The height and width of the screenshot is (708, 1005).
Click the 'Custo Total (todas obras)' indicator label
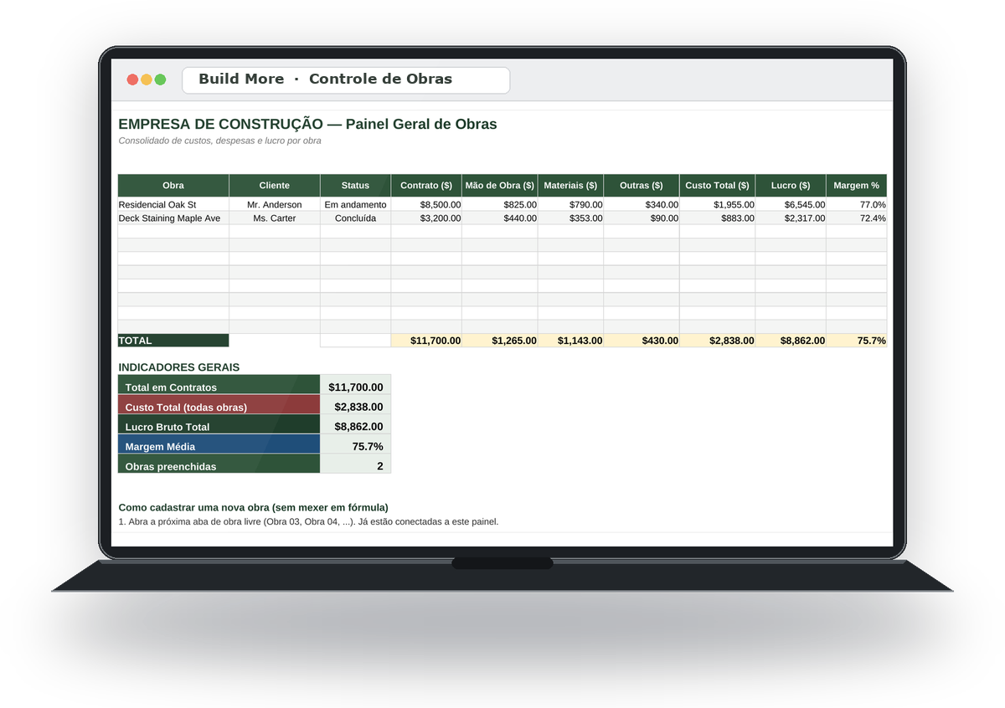[219, 404]
